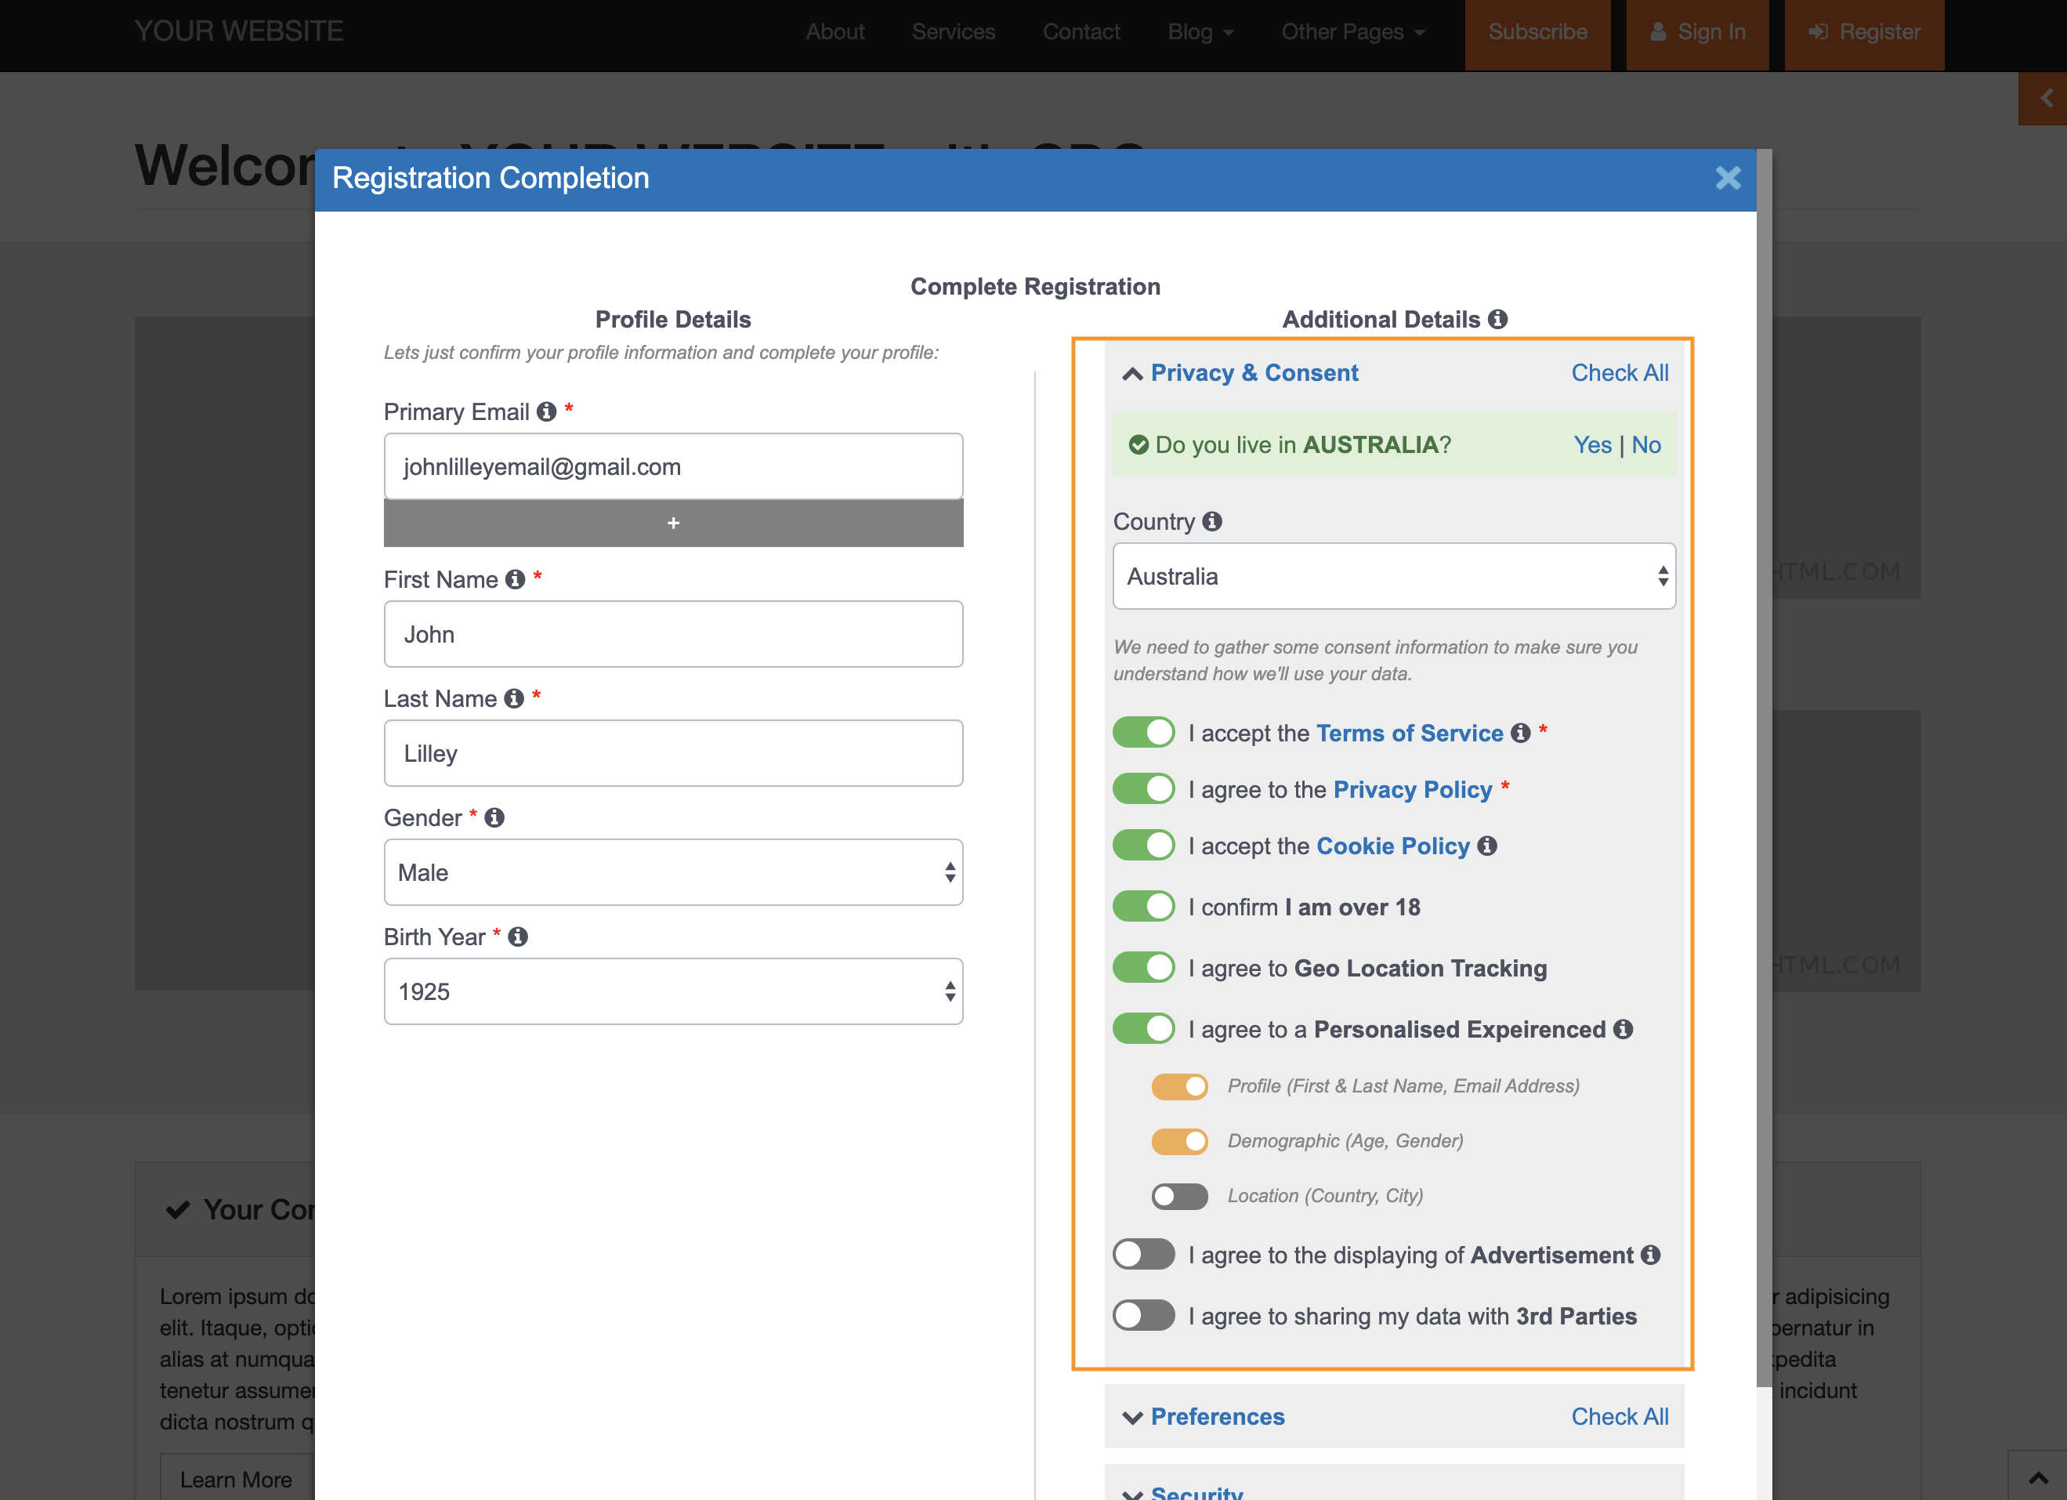Click info icon next to Additional Details
The height and width of the screenshot is (1500, 2067).
tap(1497, 319)
